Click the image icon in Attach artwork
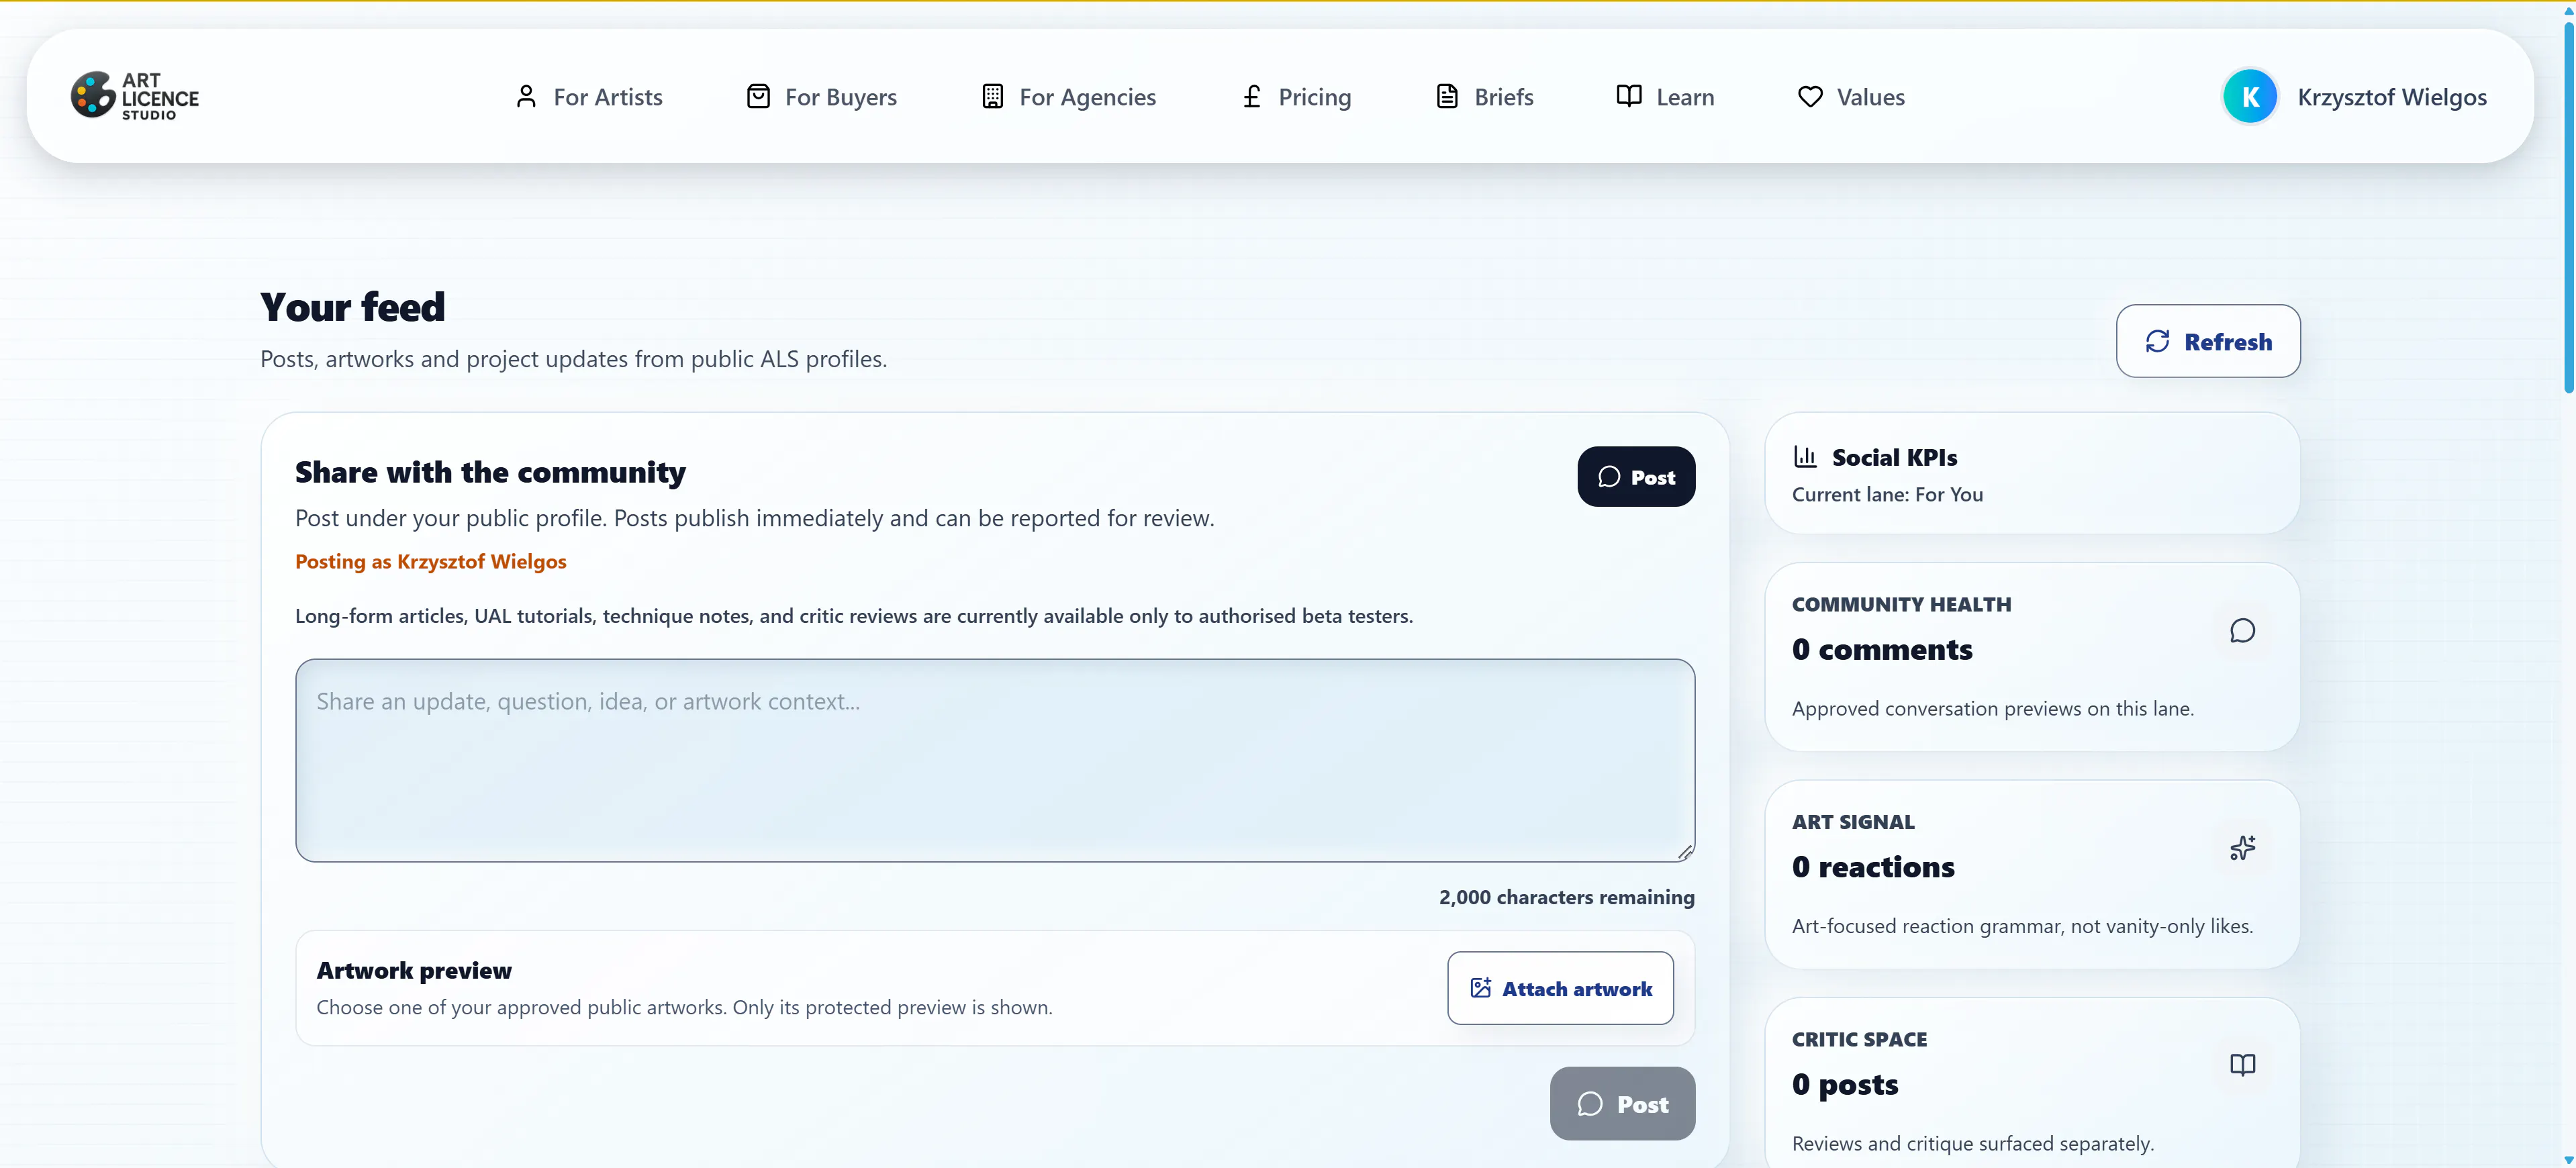Viewport: 2576px width, 1168px height. coord(1481,988)
